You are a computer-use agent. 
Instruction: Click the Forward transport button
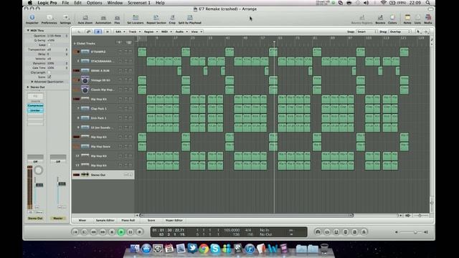click(x=103, y=232)
